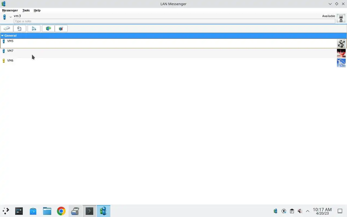Close the LAN Messenger window

343,4
